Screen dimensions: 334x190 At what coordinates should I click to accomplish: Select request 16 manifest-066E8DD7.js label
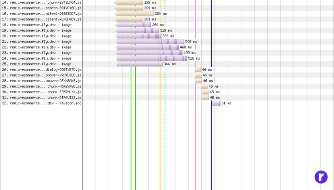pyautogui.click(x=41, y=14)
